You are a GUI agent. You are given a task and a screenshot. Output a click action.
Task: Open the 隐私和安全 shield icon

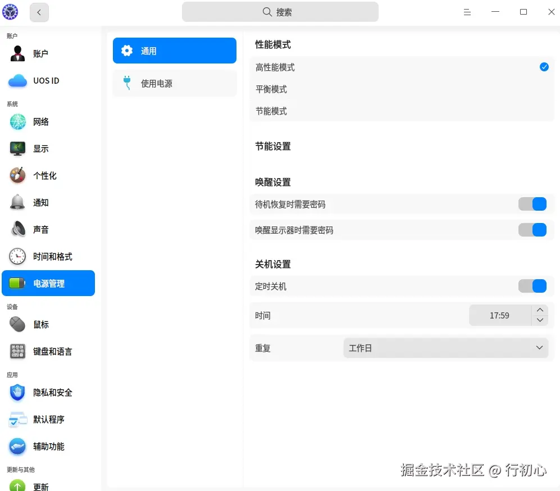point(17,393)
